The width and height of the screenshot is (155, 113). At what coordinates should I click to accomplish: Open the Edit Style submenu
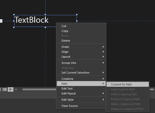pyautogui.click(x=81, y=100)
